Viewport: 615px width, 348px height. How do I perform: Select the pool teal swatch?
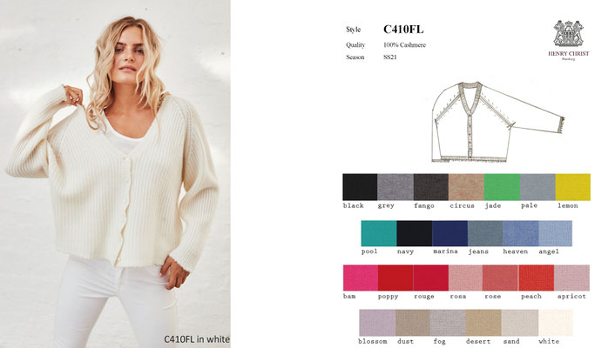pos(379,233)
